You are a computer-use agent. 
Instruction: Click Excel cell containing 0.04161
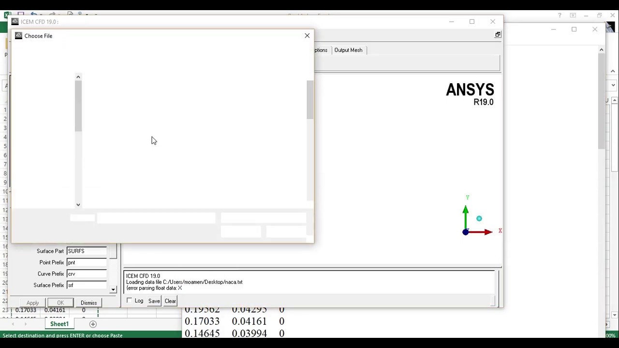coord(54,310)
